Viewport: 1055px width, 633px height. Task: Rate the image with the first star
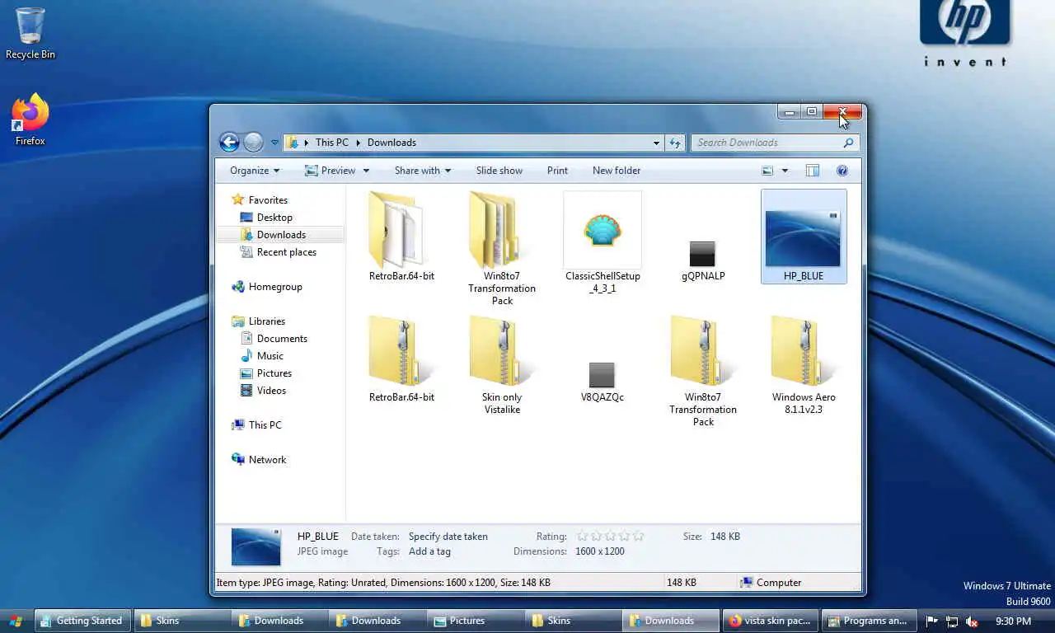coord(583,536)
